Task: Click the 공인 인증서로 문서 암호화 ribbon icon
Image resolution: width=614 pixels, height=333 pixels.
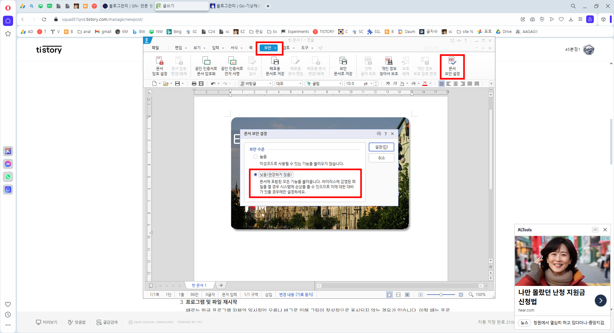Action: pos(206,66)
